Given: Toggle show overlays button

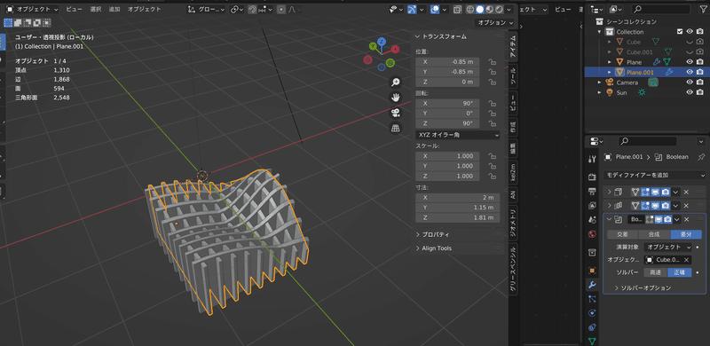Looking at the screenshot, I should tap(435, 9).
